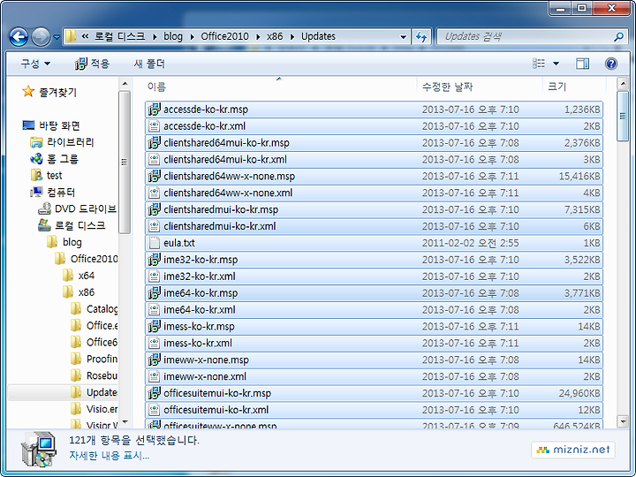Open Help with the question mark icon
This screenshot has height=477, width=636.
tap(611, 64)
